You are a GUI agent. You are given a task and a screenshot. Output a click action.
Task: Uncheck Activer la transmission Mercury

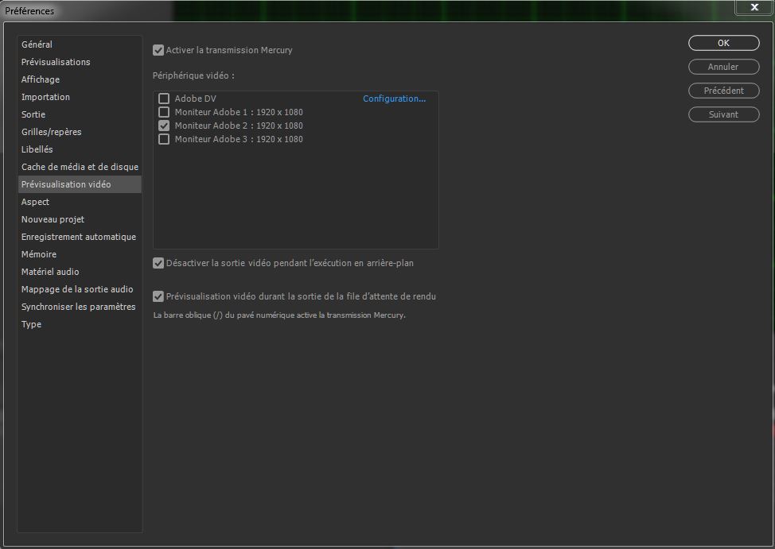point(158,50)
